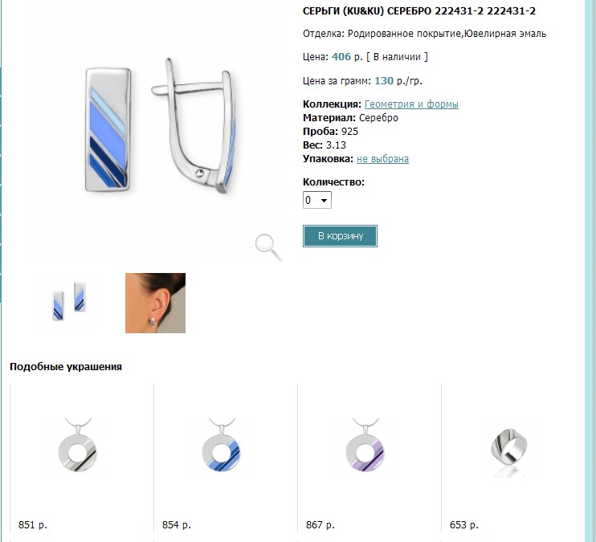Click the earring clasp side view image
This screenshot has width=596, height=542.
194,126
